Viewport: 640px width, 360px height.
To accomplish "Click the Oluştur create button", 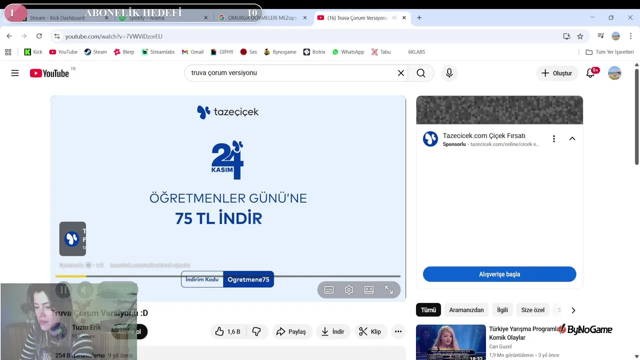I will [x=557, y=73].
